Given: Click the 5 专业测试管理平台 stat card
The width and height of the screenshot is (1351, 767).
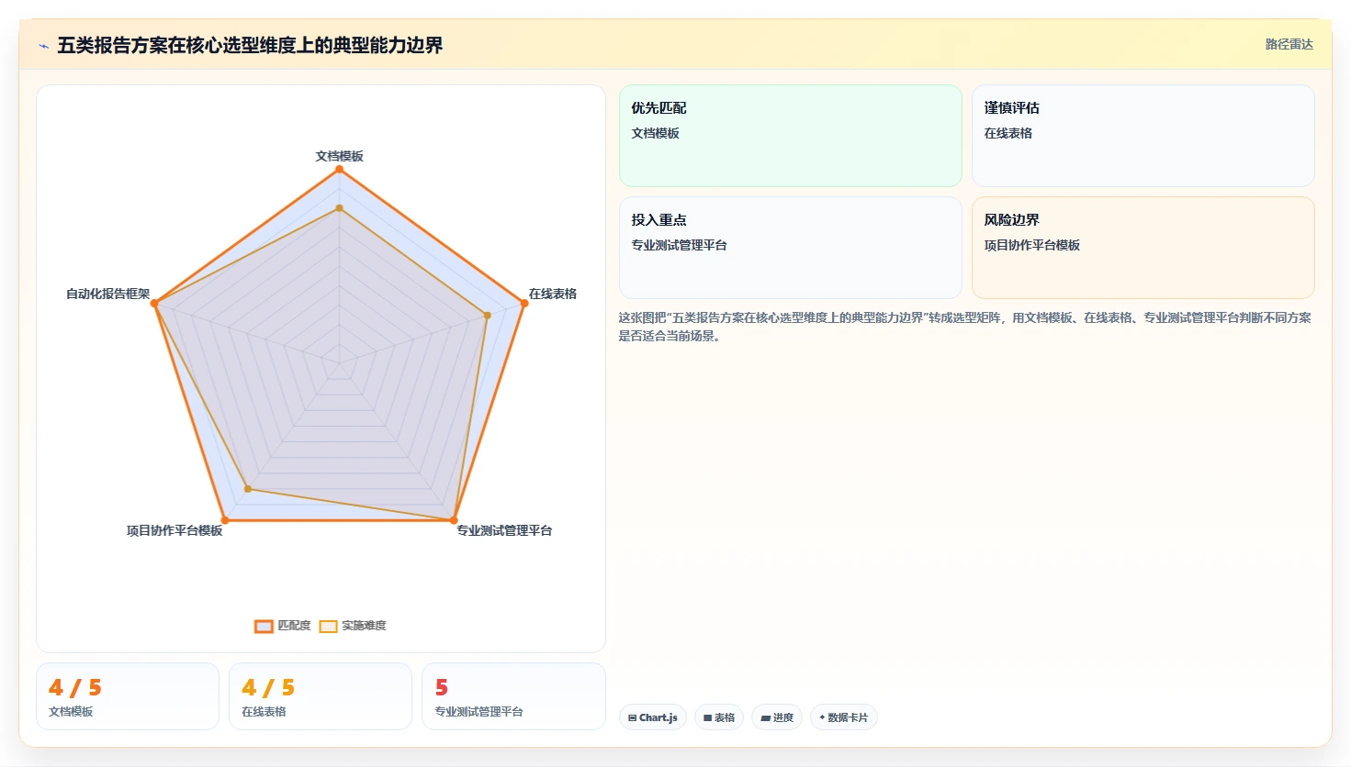Looking at the screenshot, I should [x=513, y=696].
